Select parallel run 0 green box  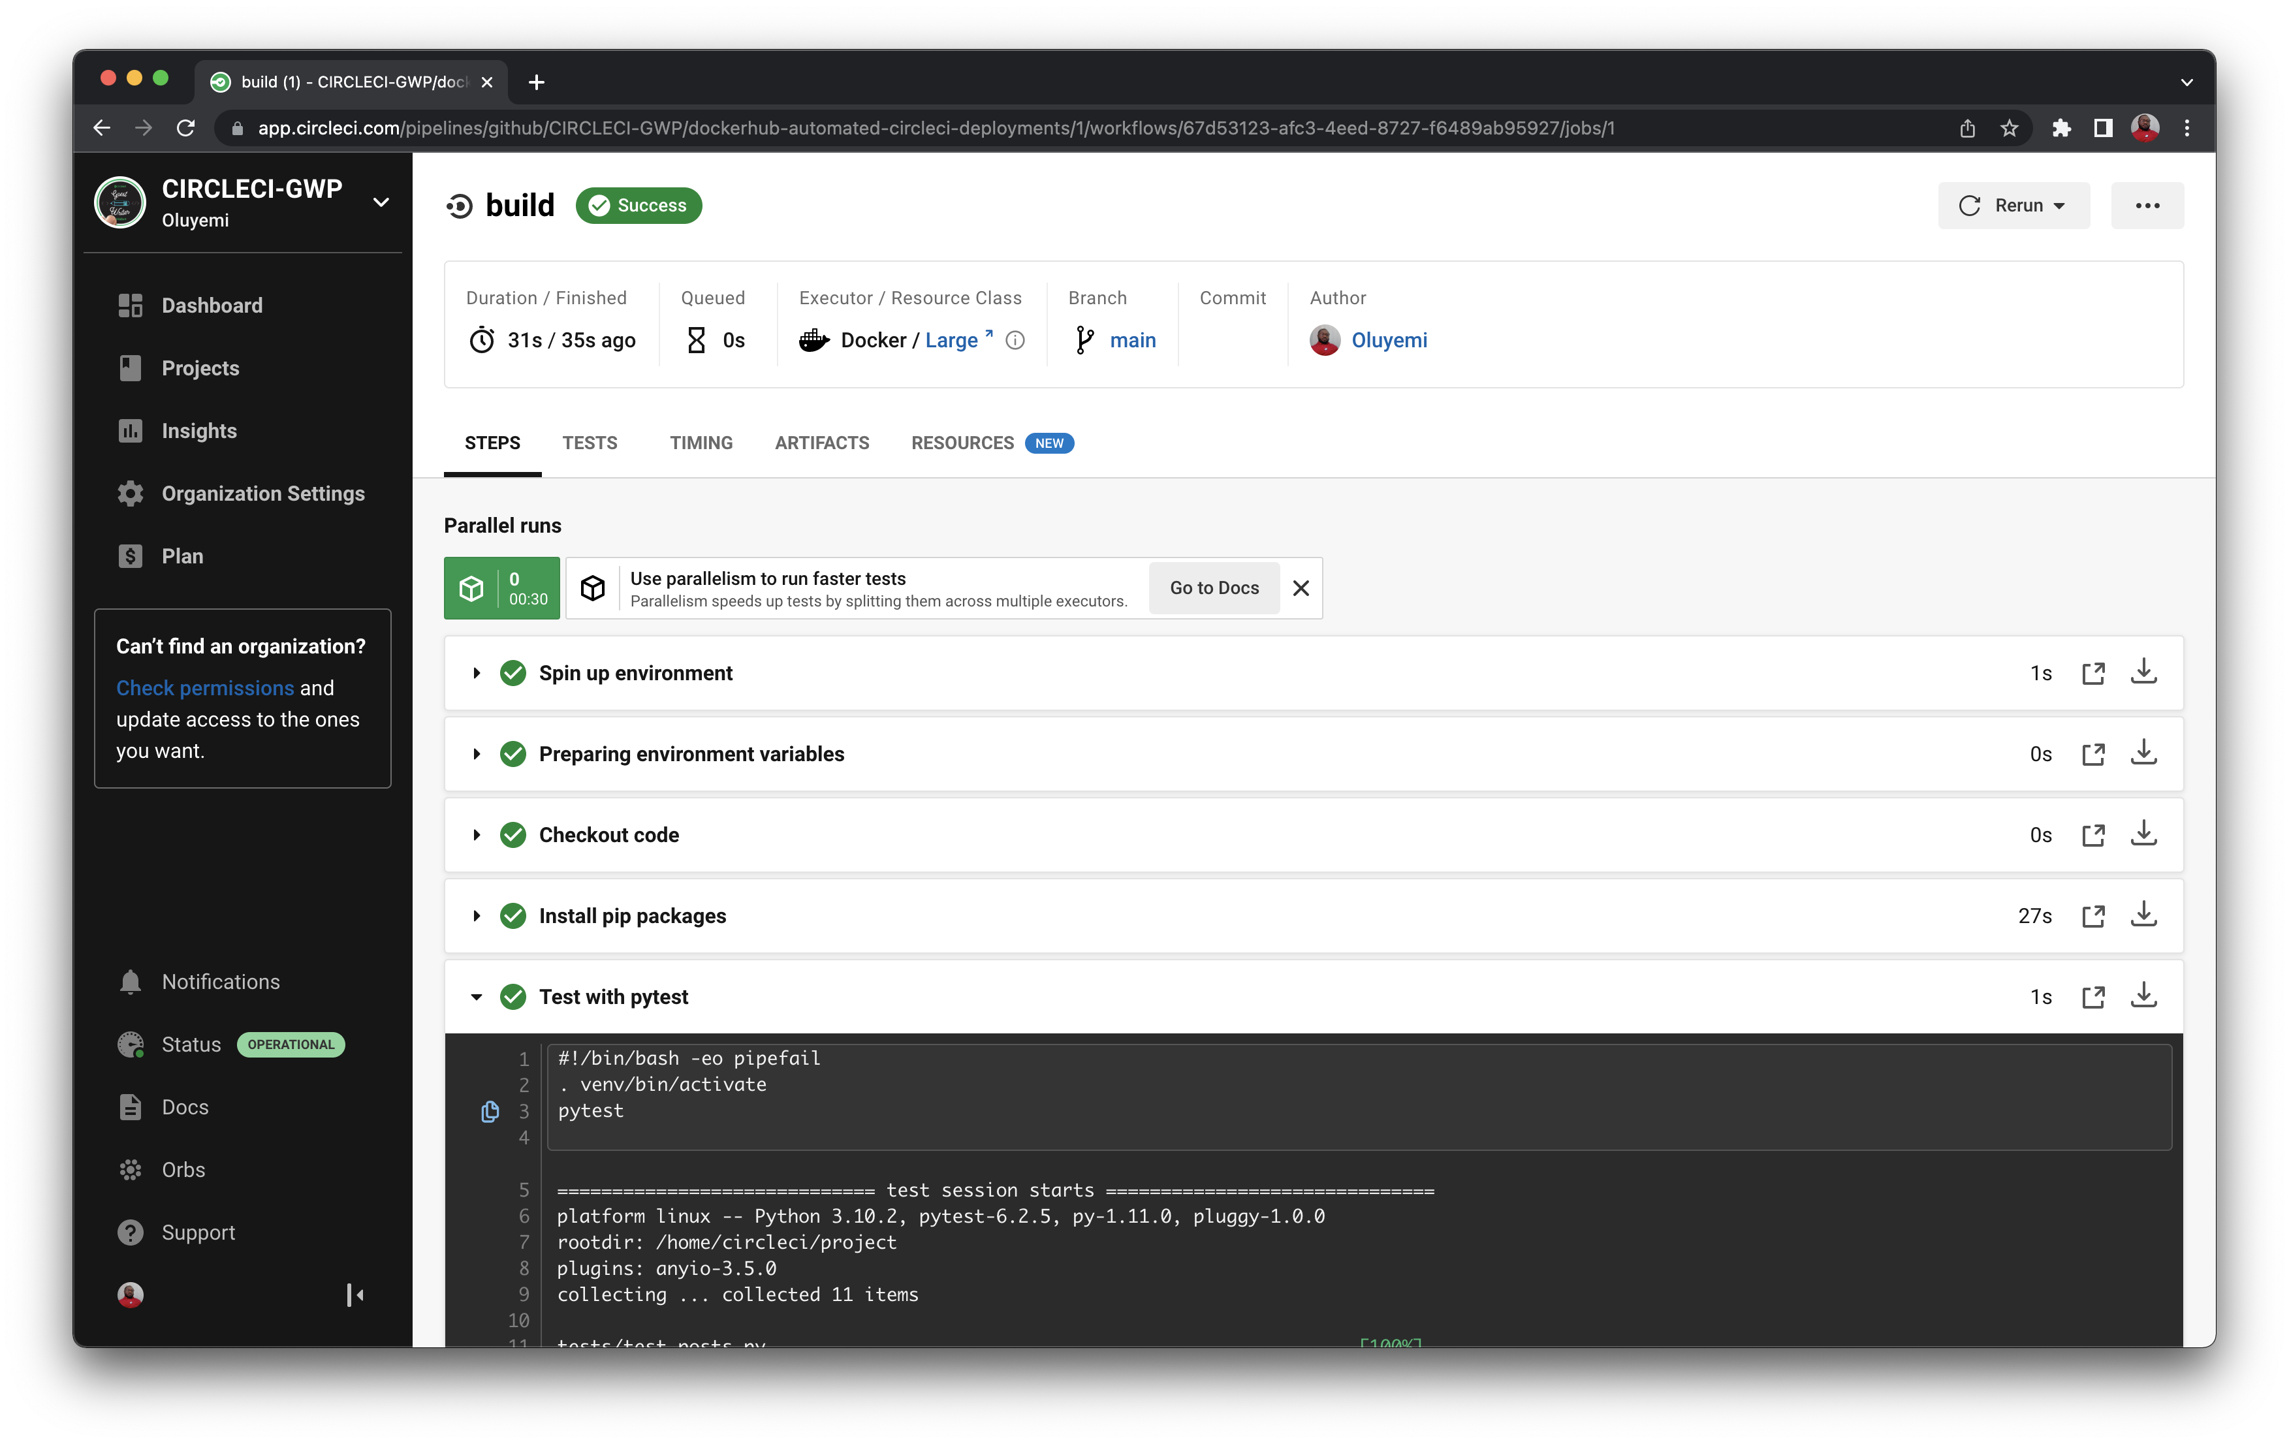pos(501,588)
